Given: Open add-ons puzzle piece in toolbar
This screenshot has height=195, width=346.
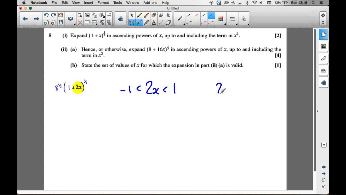Looking at the screenshot, I should click(x=120, y=19).
